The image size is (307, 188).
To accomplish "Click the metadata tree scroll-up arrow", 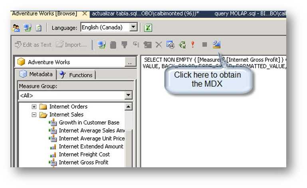I will pos(129,107).
